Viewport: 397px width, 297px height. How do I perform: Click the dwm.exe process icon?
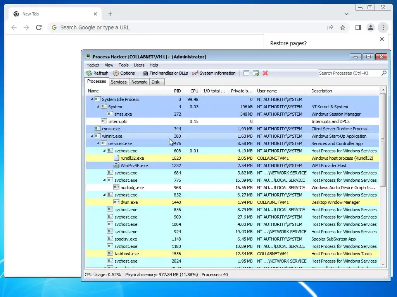pos(116,202)
